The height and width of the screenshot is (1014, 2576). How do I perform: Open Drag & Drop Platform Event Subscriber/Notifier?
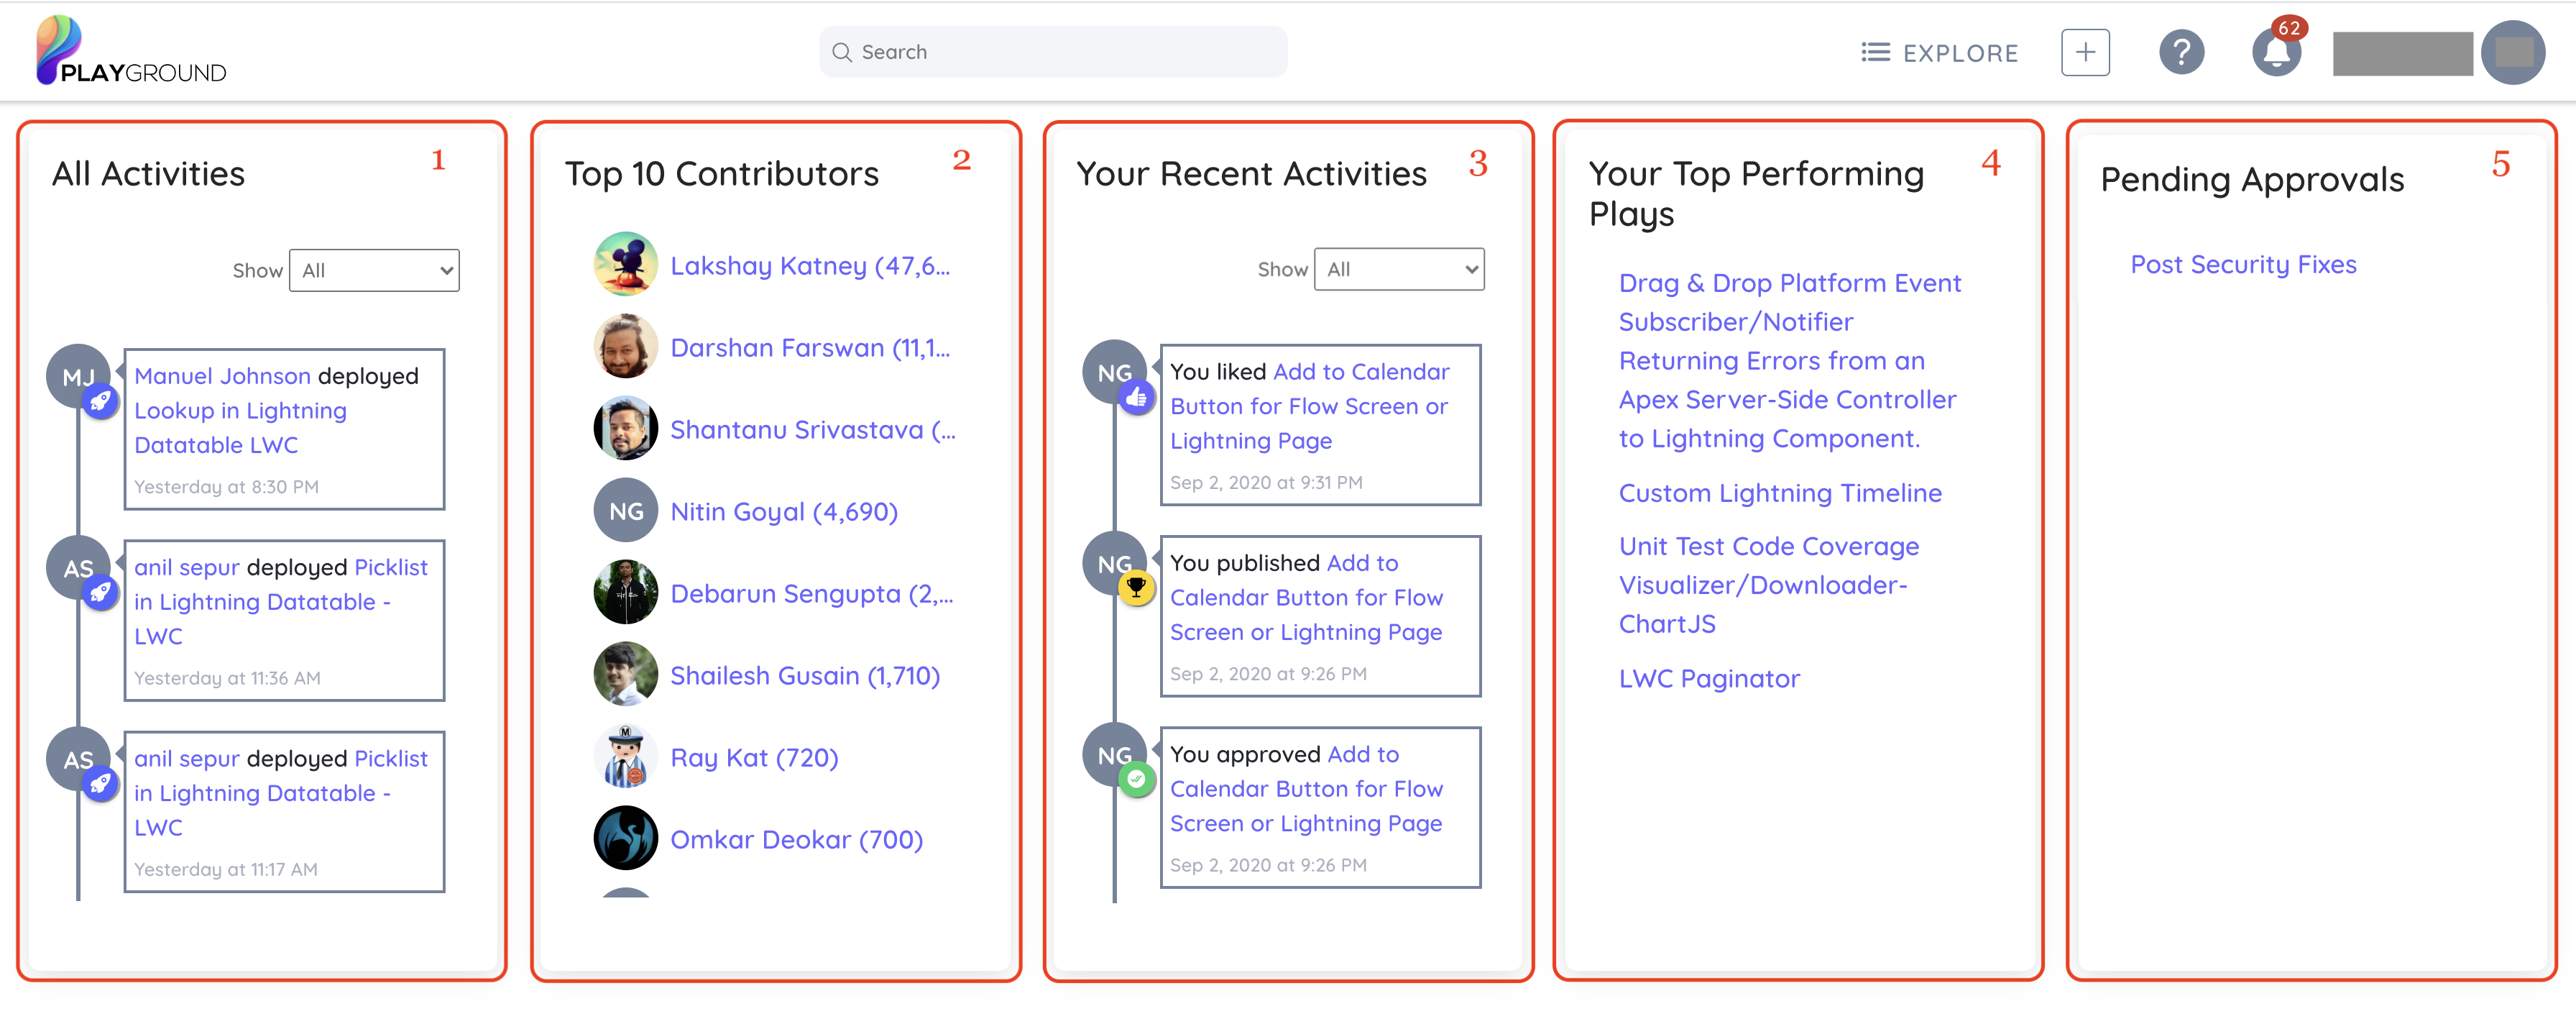pyautogui.click(x=1789, y=302)
